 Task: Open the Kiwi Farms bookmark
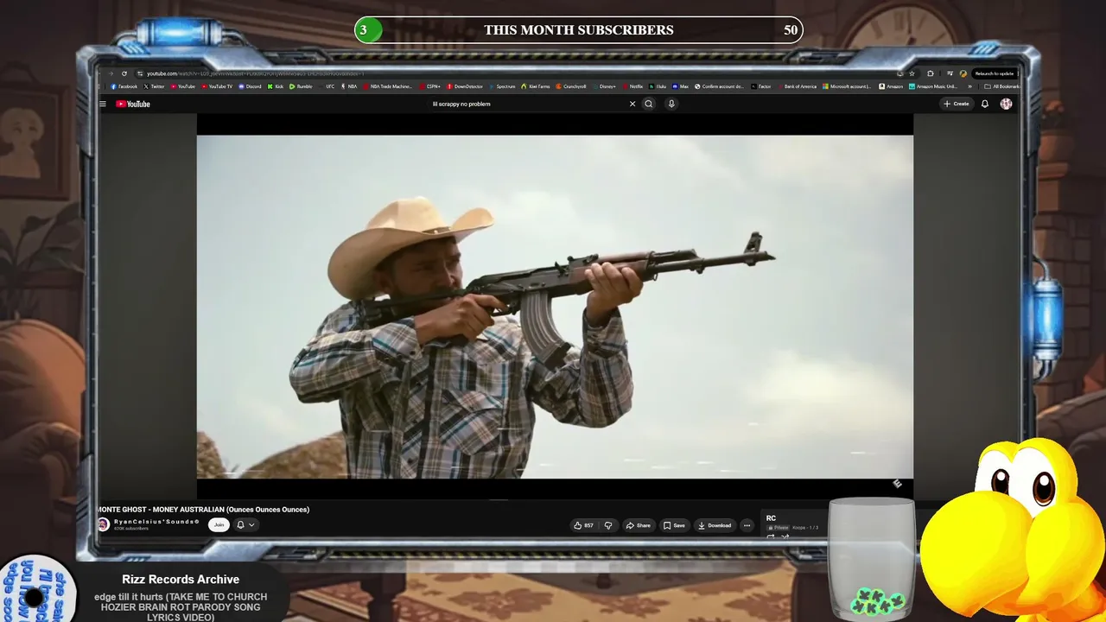536,86
